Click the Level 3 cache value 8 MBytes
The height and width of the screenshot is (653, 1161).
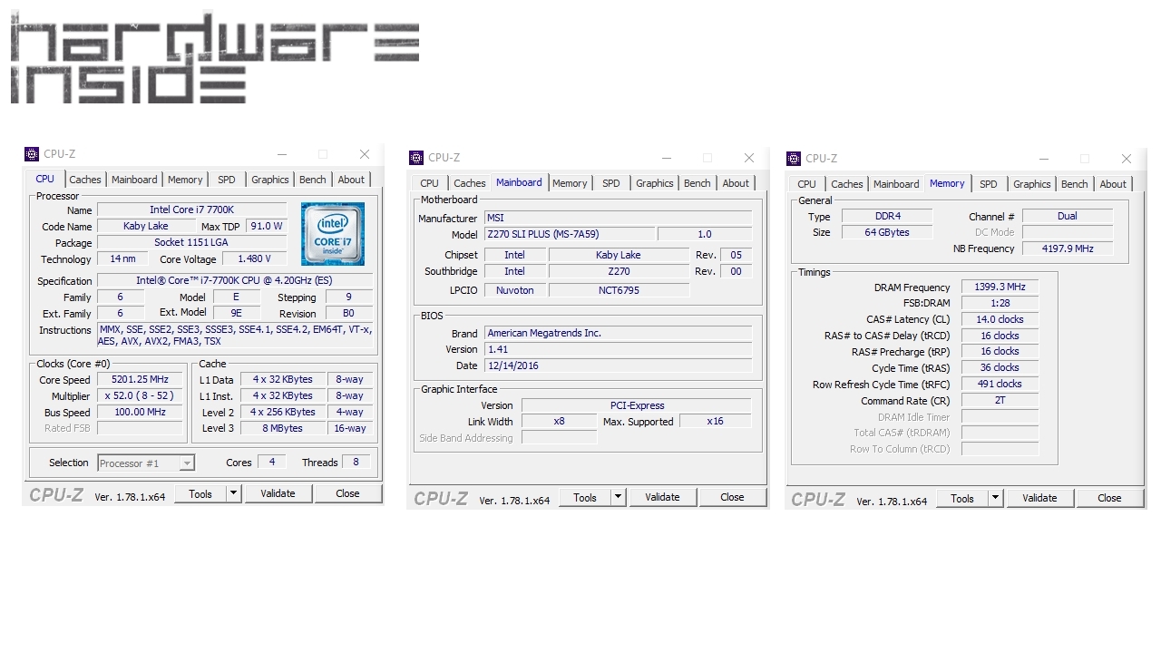283,428
